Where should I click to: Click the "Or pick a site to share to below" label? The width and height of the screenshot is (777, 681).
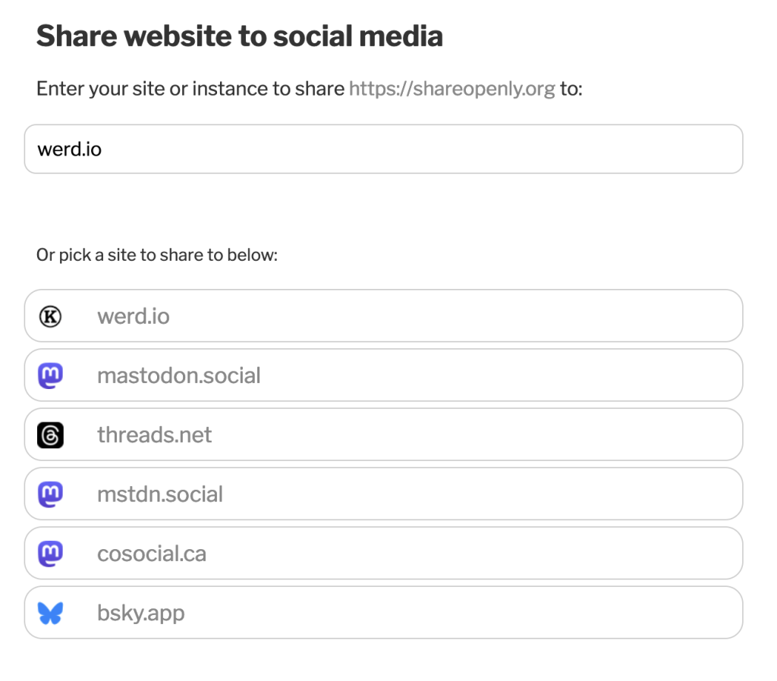click(x=156, y=255)
